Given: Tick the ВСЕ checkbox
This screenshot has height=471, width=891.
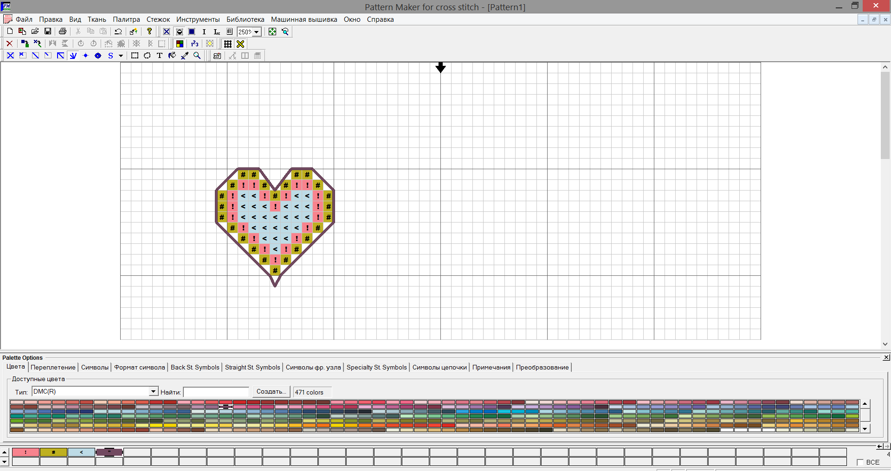Looking at the screenshot, I should (x=860, y=462).
